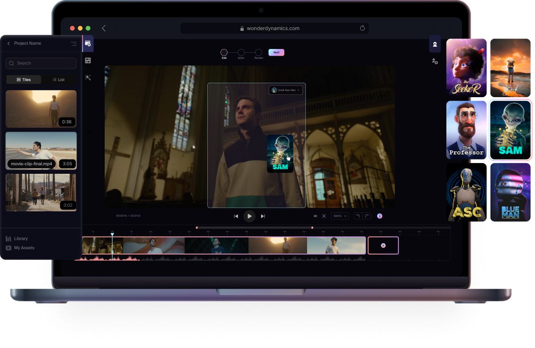
Task: Select The Professor character card
Action: tap(466, 130)
